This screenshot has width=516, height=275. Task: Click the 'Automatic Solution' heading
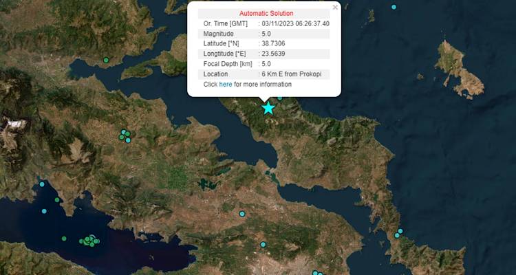click(266, 14)
